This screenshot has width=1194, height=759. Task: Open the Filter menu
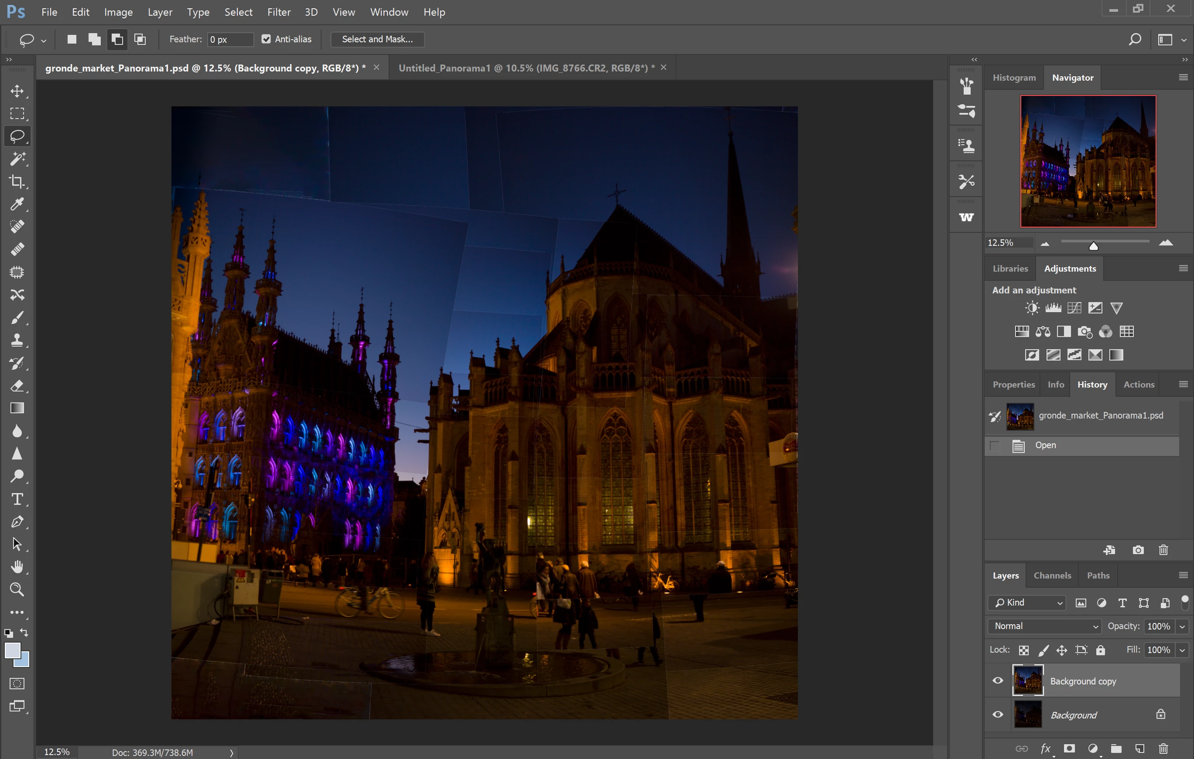point(279,12)
